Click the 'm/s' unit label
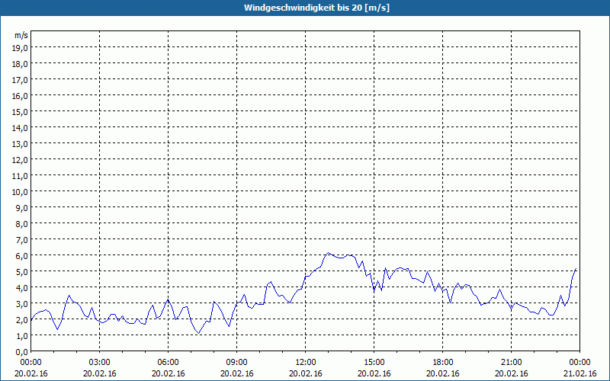Image resolution: width=610 pixels, height=381 pixels. click(21, 35)
